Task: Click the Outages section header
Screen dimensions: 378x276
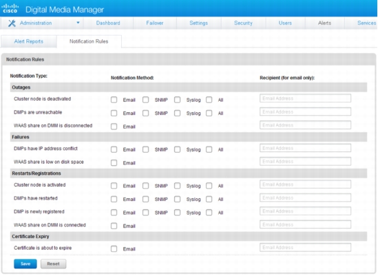Action: 189,87
